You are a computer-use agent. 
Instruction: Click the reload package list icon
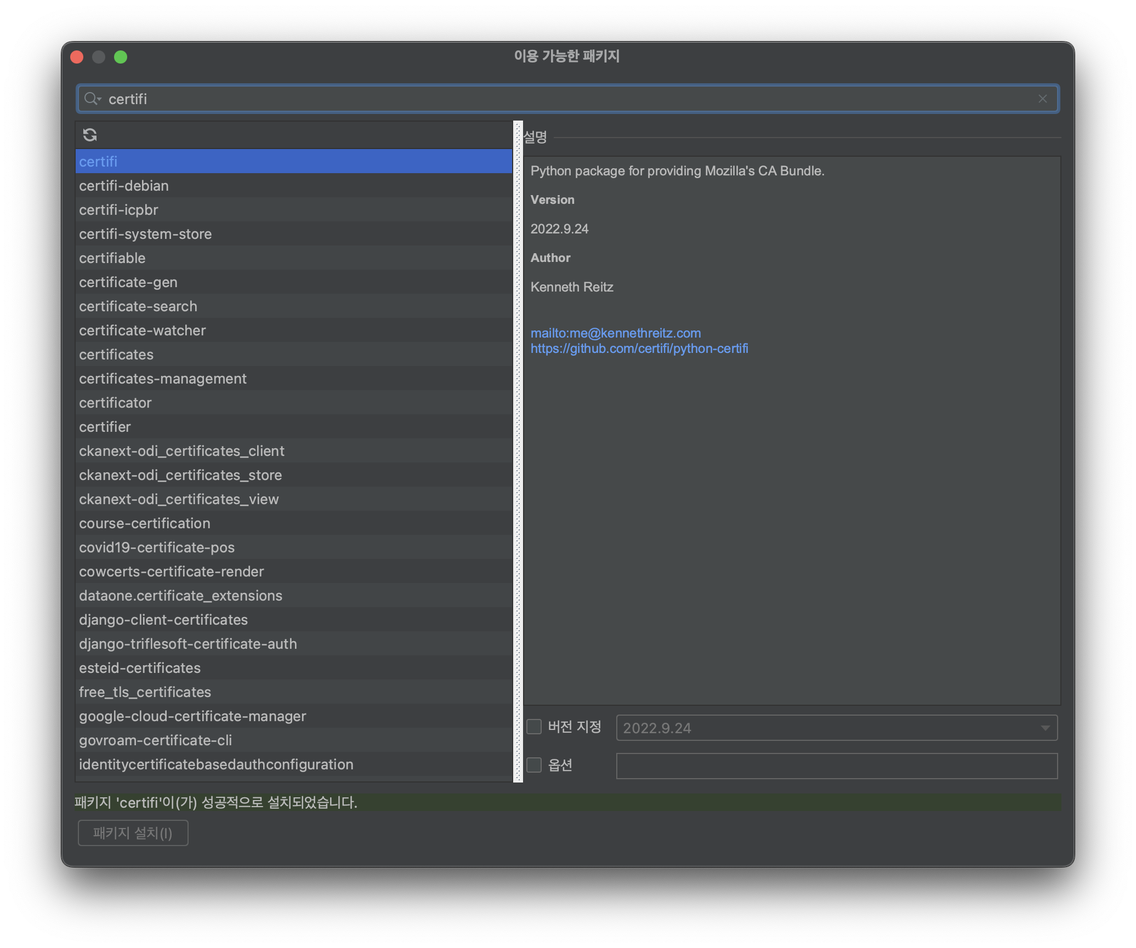(x=90, y=135)
